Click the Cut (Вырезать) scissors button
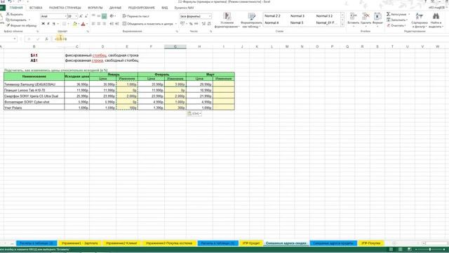Screen dimensions: 449x253 15,14
